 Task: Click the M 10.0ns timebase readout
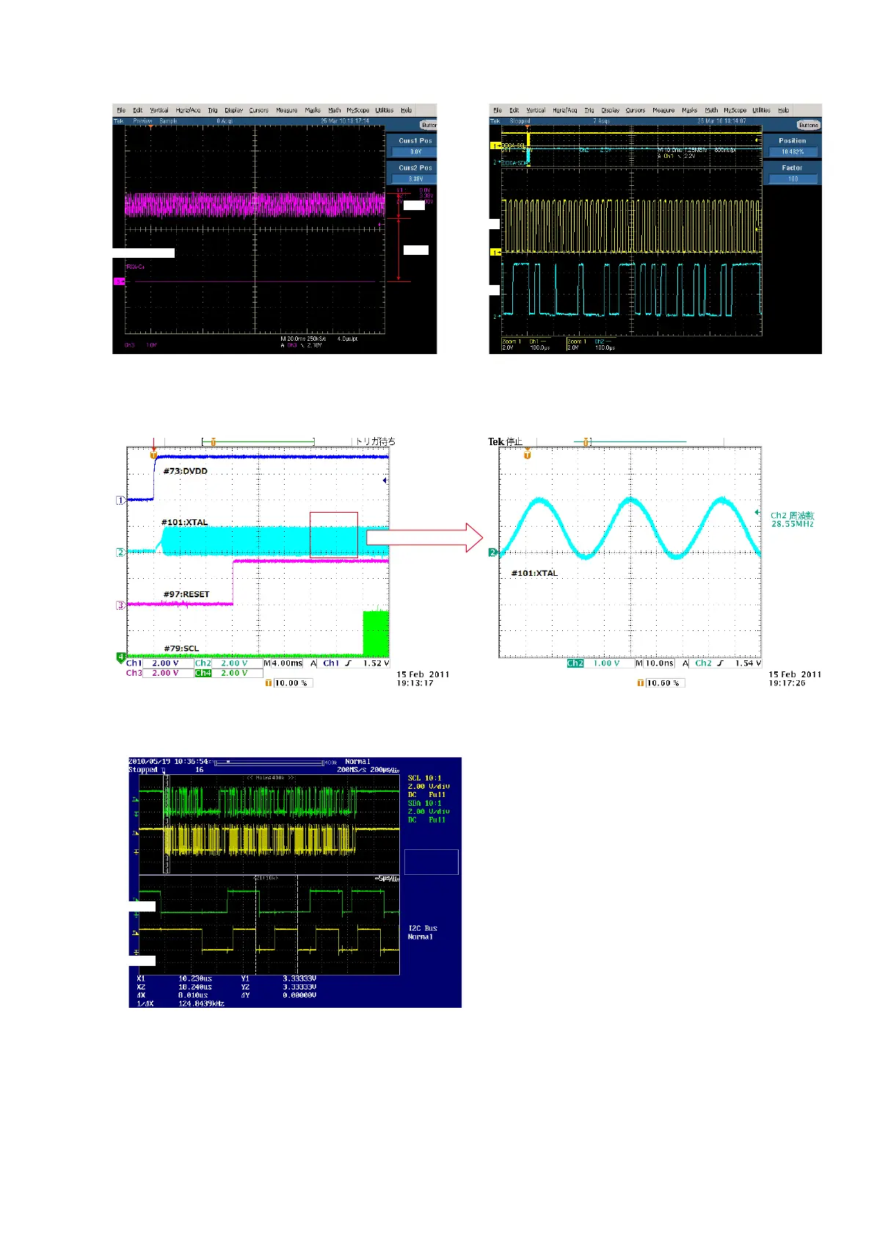point(655,663)
